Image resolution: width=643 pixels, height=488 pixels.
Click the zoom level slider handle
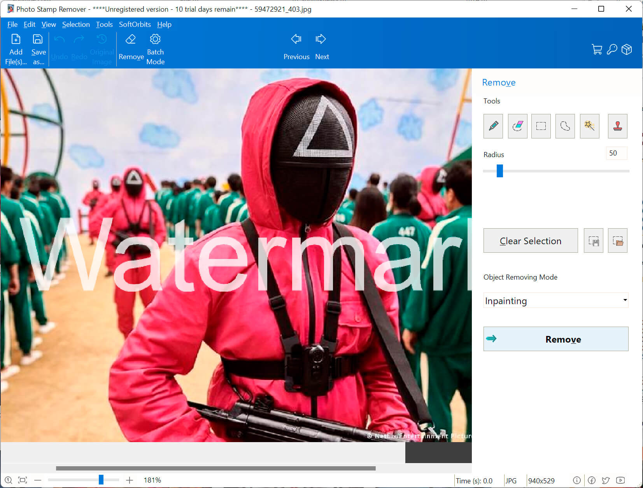pos(101,480)
